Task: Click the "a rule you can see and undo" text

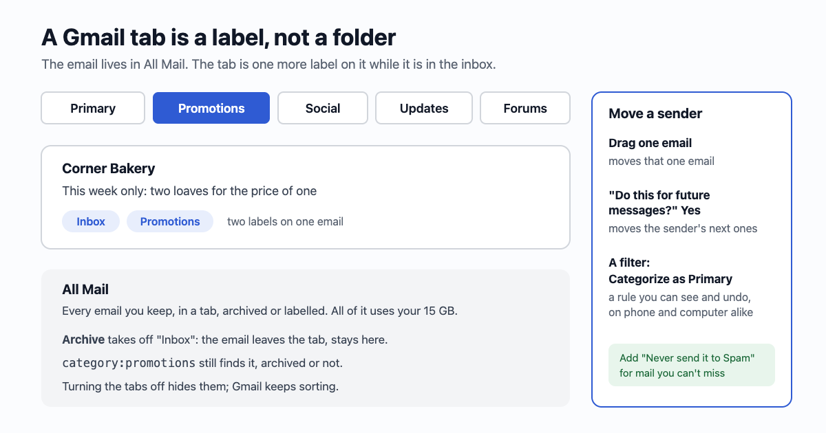Action: 681,305
